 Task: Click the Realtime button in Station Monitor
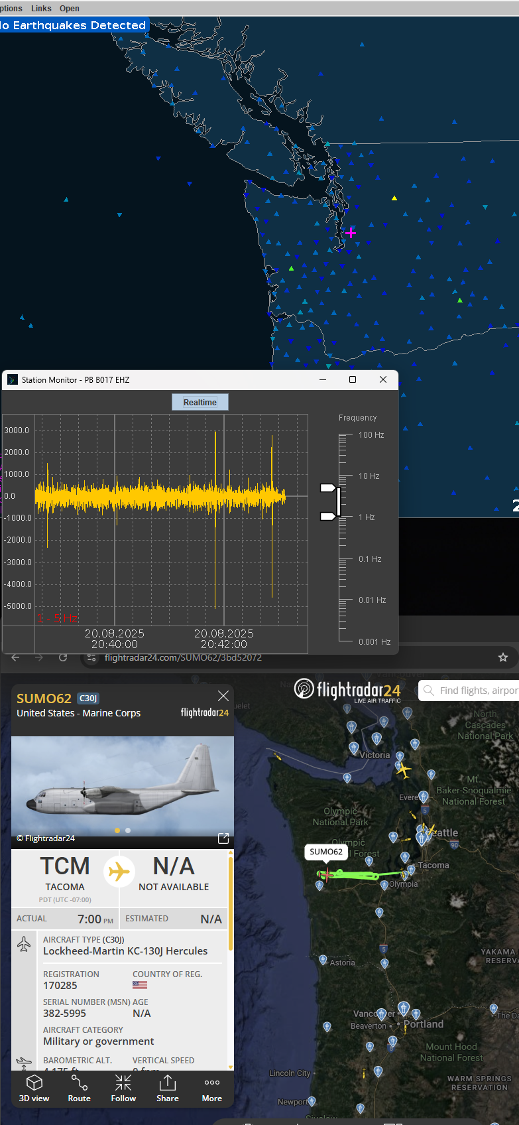200,402
